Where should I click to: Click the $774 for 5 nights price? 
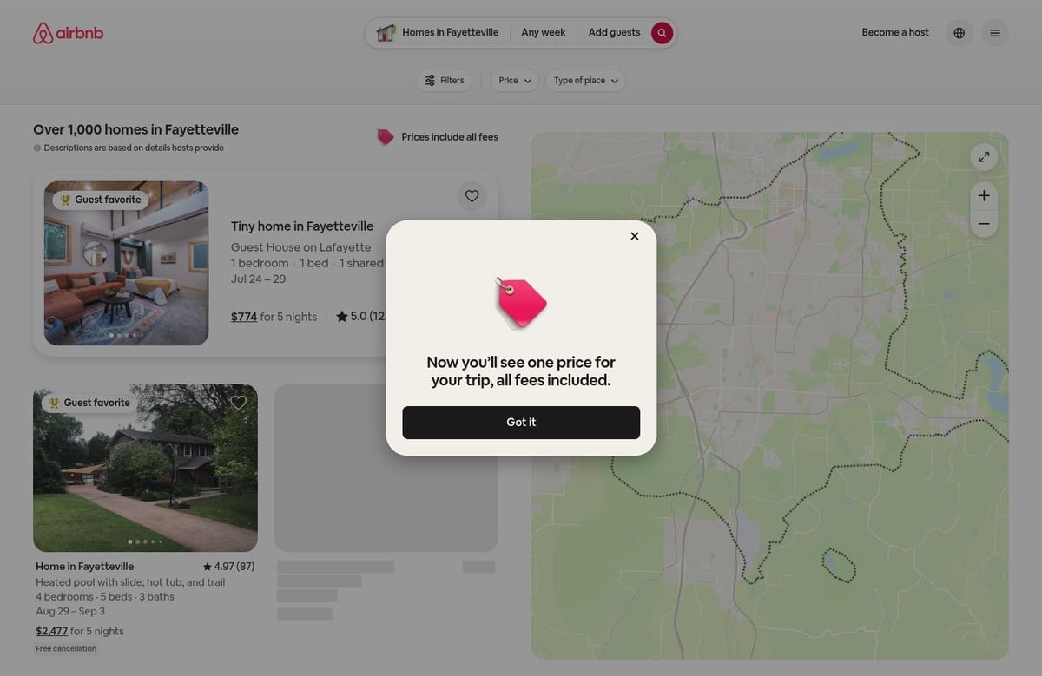(x=274, y=317)
